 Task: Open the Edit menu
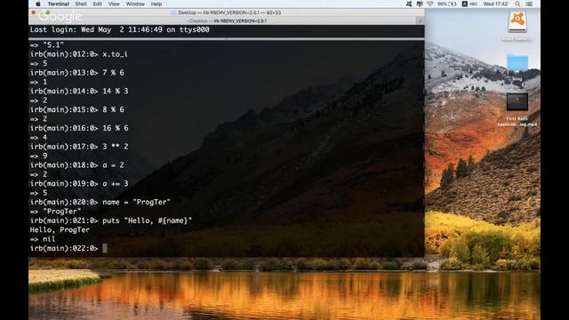pyautogui.click(x=97, y=4)
